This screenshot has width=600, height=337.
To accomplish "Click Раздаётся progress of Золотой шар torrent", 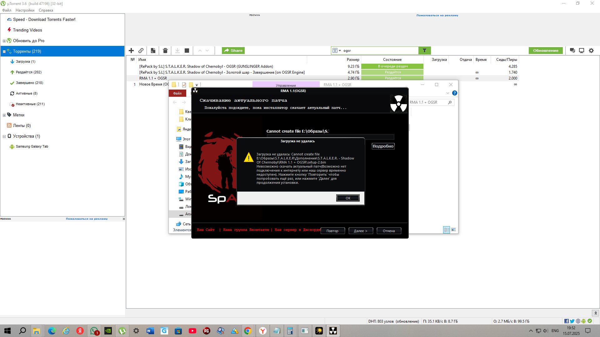I will point(392,72).
